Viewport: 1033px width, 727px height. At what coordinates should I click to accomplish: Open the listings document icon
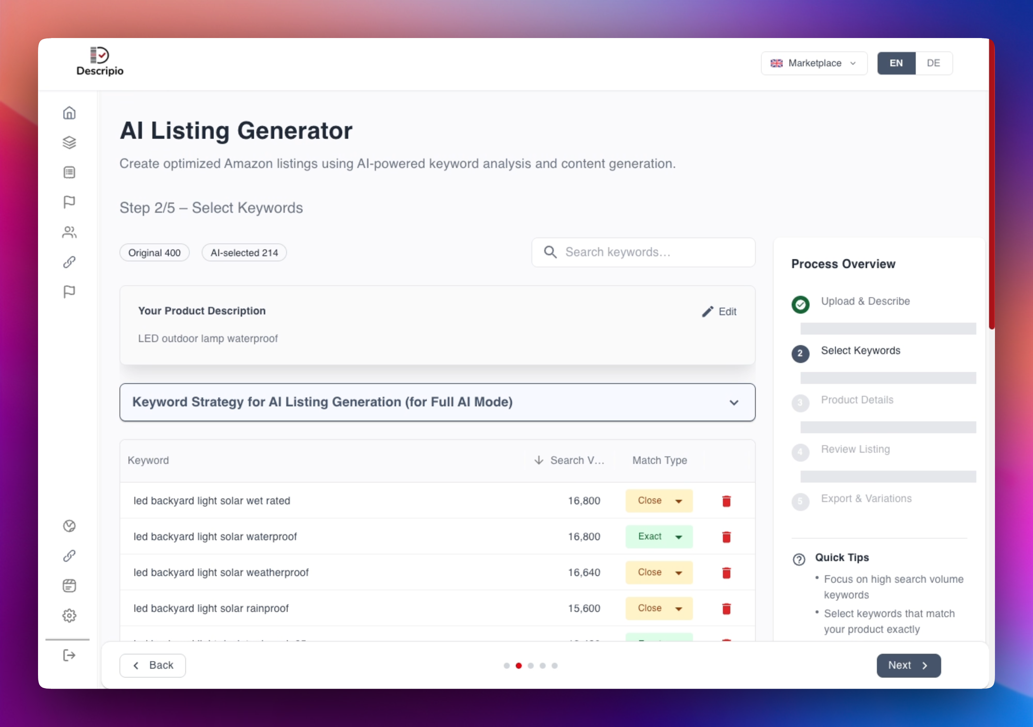pos(69,172)
